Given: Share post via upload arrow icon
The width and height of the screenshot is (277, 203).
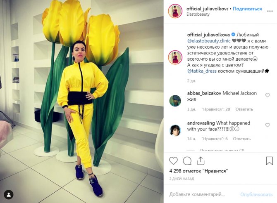Looking at the screenshot, I should [201, 161].
